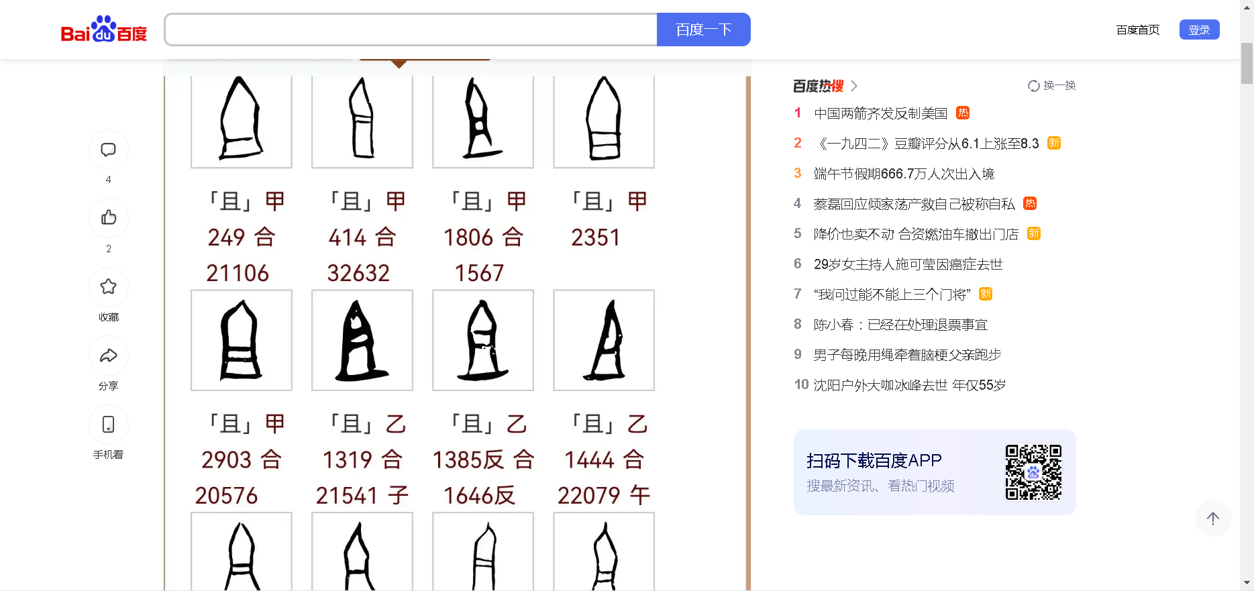Open hot search 陈小春：已经在处理退票事宜
The height and width of the screenshot is (591, 1254).
pyautogui.click(x=900, y=325)
